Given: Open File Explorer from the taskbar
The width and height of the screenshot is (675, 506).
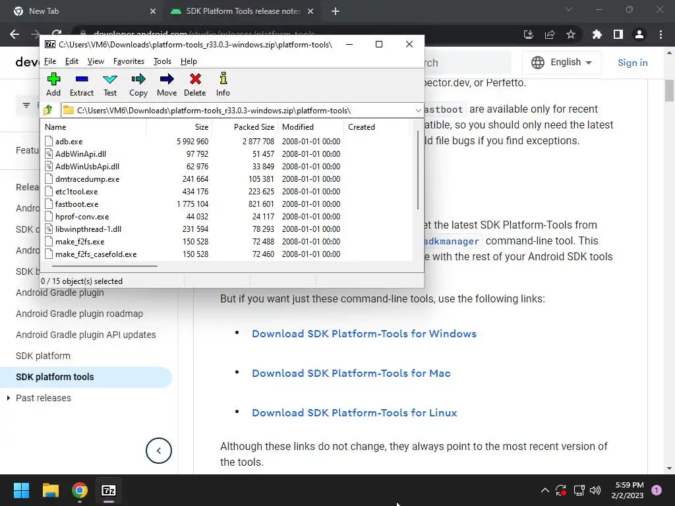Looking at the screenshot, I should [x=51, y=490].
